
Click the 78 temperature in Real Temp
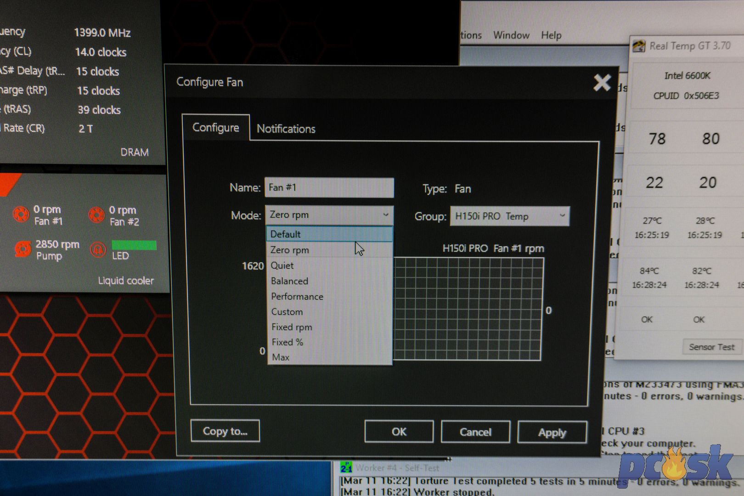657,139
